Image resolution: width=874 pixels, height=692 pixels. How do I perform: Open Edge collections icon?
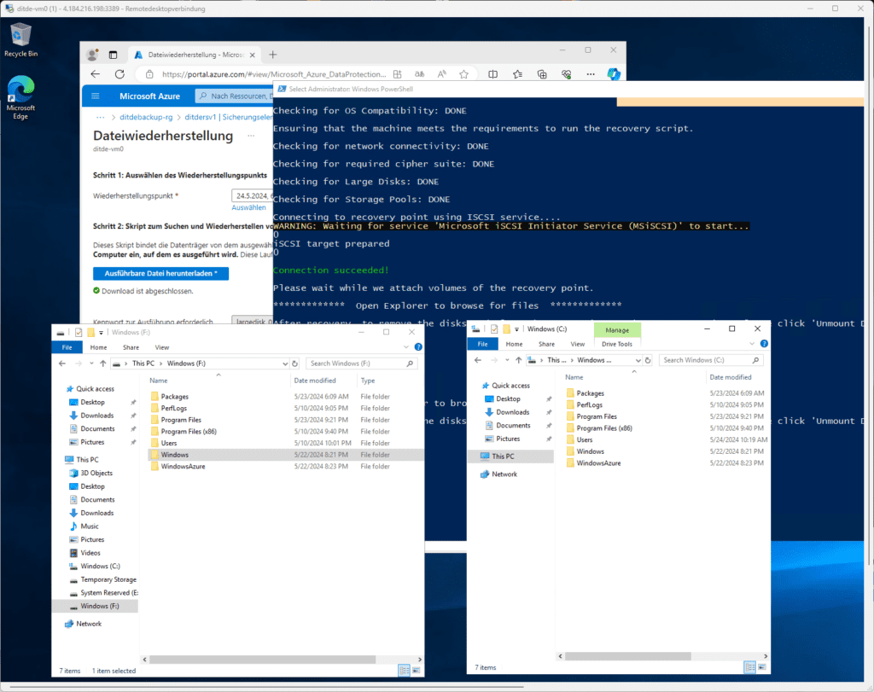[542, 74]
